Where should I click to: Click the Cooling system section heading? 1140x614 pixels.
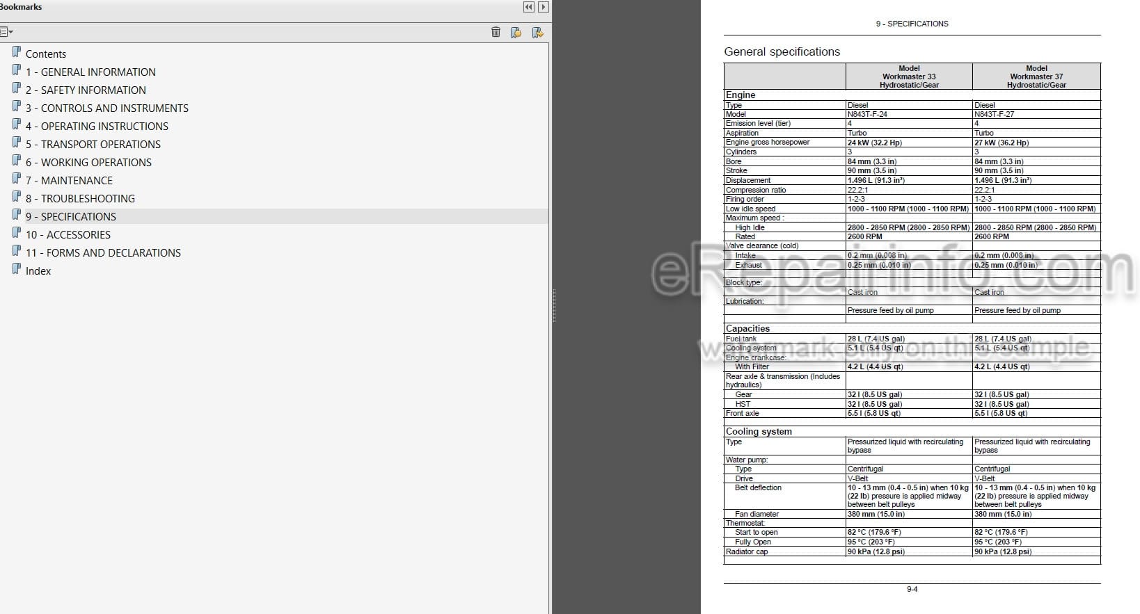pyautogui.click(x=759, y=432)
